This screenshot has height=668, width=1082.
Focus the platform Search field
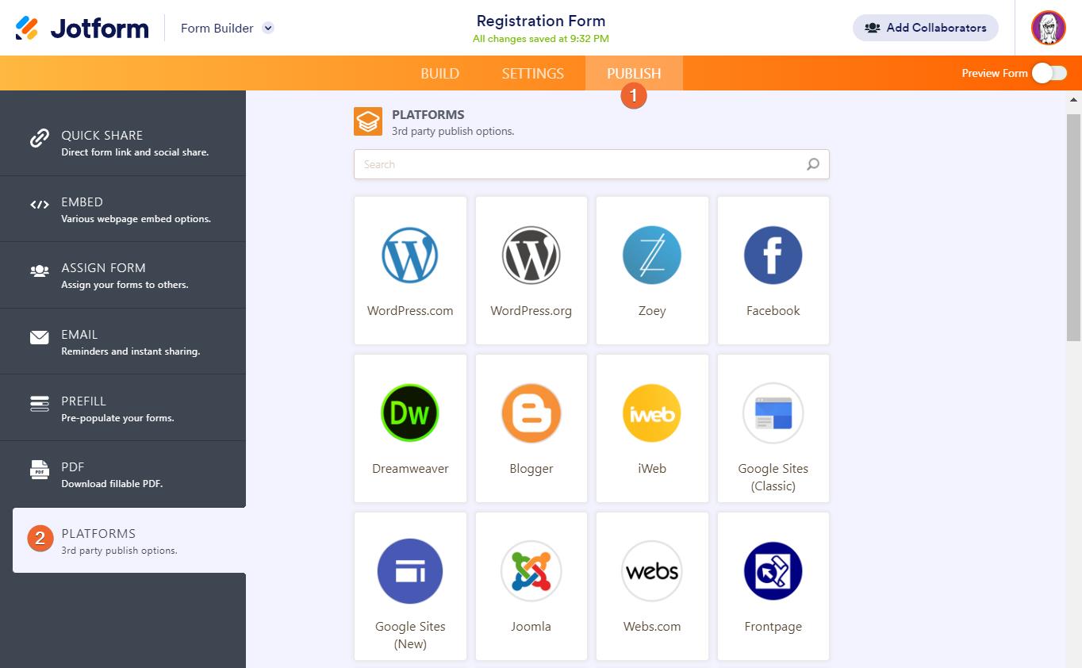(592, 164)
